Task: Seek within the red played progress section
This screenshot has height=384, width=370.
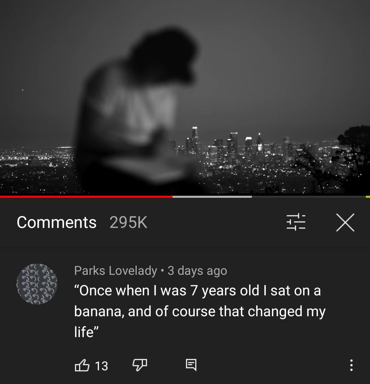Action: (86, 196)
